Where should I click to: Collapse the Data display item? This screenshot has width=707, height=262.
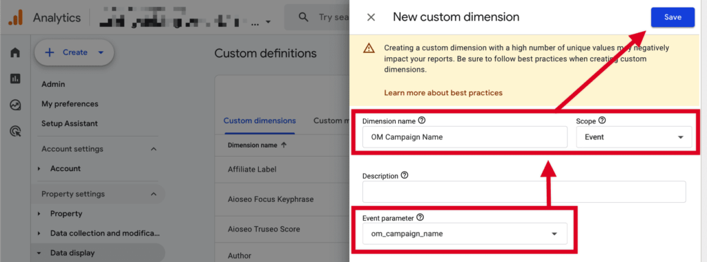(x=39, y=254)
